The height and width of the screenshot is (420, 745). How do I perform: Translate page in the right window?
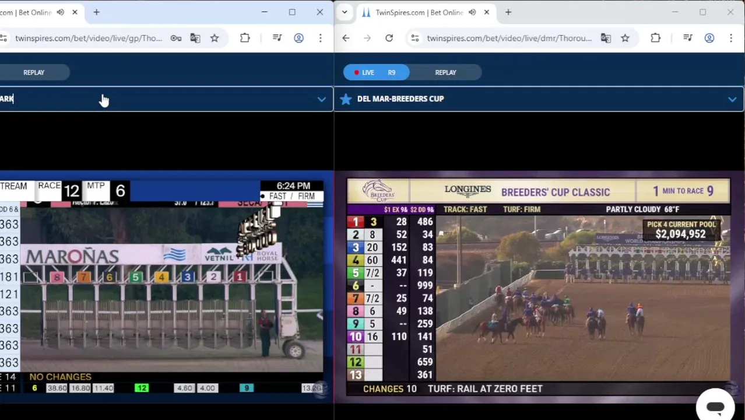pyautogui.click(x=606, y=38)
